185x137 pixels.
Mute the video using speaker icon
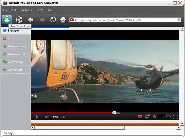tap(47, 117)
